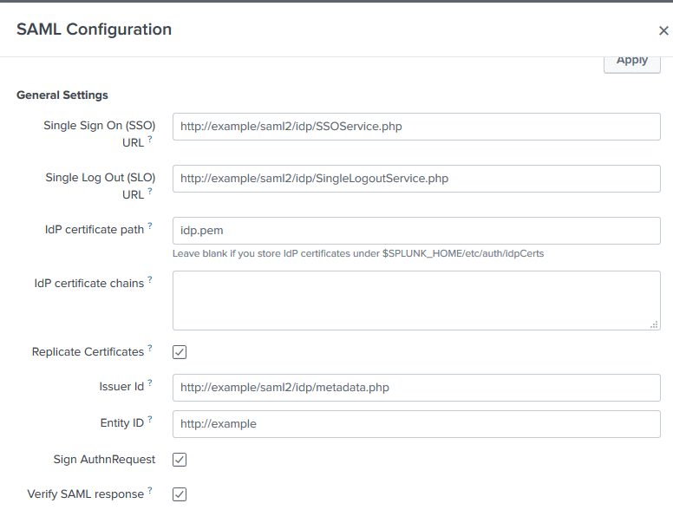The height and width of the screenshot is (510, 673).
Task: Uncheck the Replicate Certificates checkbox
Action: tap(180, 352)
